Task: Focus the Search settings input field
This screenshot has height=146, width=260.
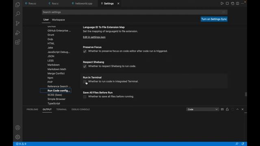Action: pos(134,12)
